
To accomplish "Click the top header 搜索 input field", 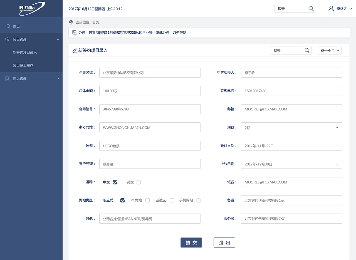I will (x=290, y=9).
